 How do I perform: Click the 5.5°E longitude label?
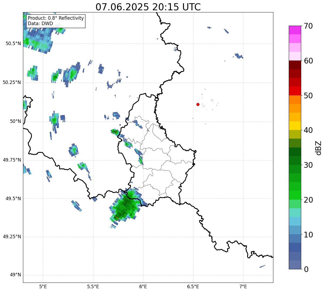point(93,286)
